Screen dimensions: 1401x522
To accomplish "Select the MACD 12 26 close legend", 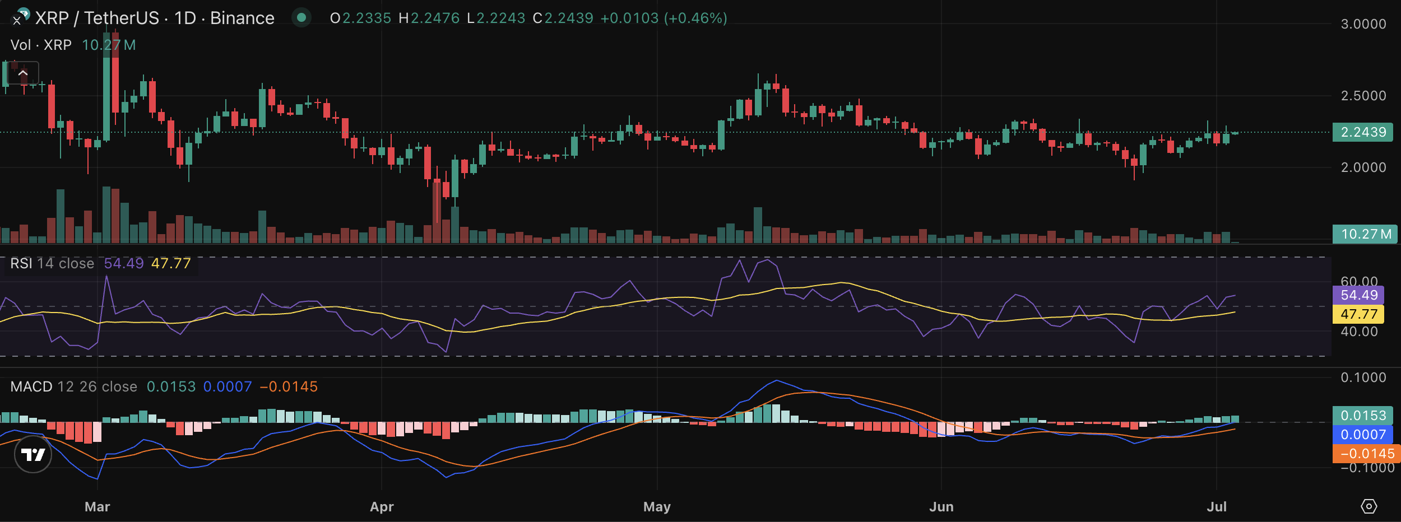I will 73,386.
